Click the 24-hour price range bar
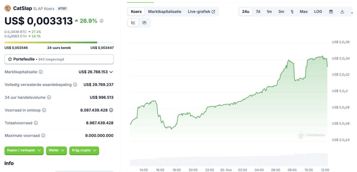Screen dimensions: 357x172 click(x=59, y=42)
